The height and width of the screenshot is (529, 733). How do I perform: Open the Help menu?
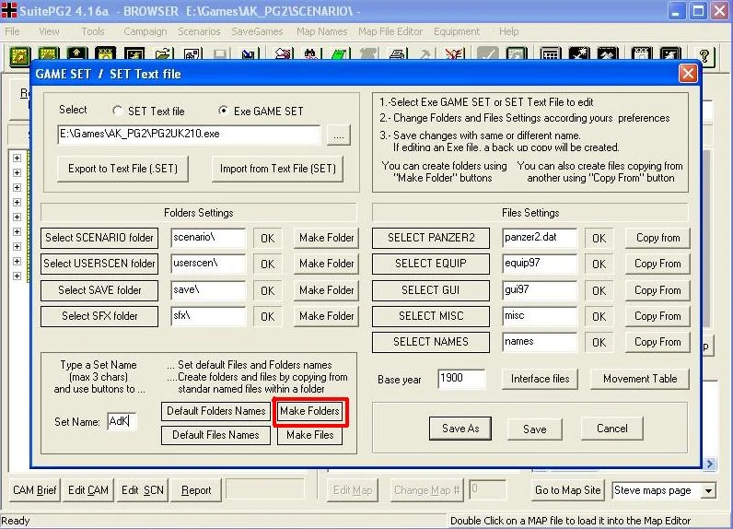point(508,31)
